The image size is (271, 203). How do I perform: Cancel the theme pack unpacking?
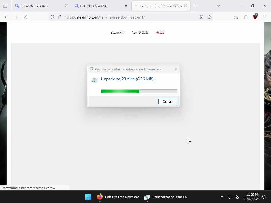point(167,101)
